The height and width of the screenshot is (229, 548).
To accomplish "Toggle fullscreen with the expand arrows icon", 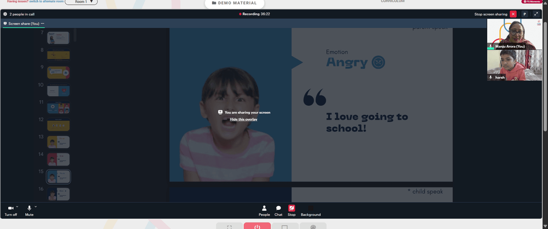I will pos(536,14).
